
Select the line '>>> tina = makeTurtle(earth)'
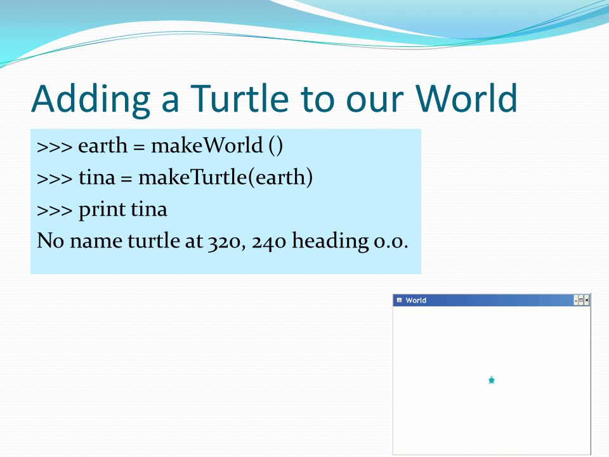(x=175, y=178)
